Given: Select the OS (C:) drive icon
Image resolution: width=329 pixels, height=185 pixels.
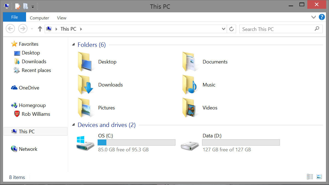Looking at the screenshot, I should coord(85,143).
